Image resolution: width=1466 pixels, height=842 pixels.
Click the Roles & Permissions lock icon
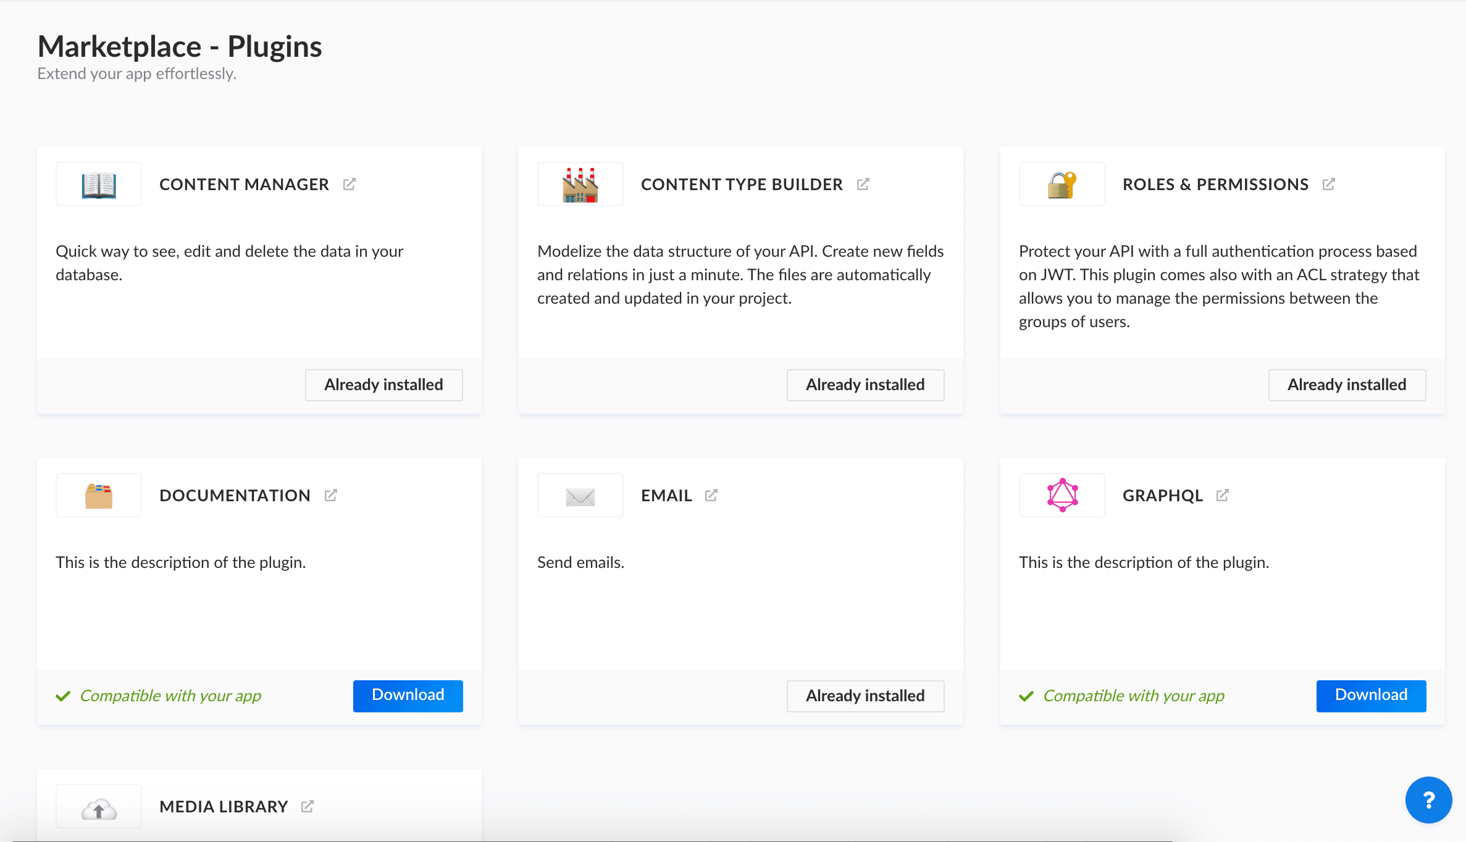pos(1062,185)
